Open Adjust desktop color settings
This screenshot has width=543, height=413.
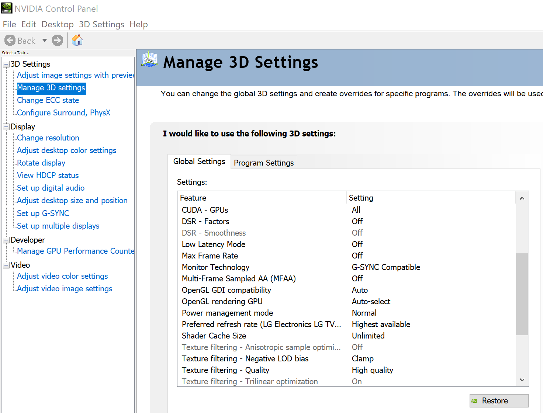(67, 150)
